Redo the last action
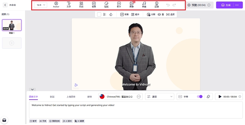 click(x=174, y=5)
